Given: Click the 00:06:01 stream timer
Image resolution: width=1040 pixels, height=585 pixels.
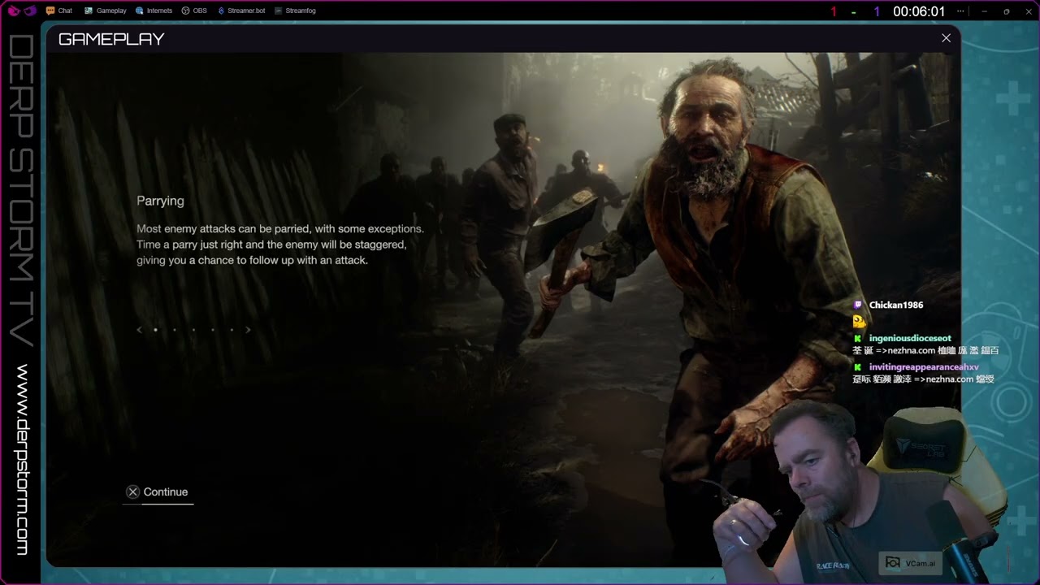Looking at the screenshot, I should point(919,11).
